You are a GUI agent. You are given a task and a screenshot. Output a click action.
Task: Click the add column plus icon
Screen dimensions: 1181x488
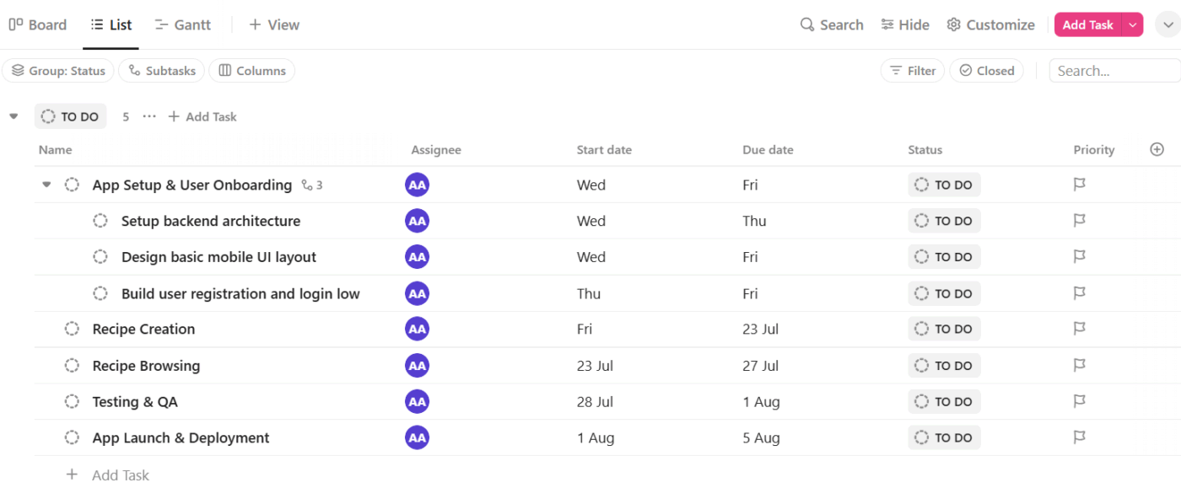point(1157,149)
